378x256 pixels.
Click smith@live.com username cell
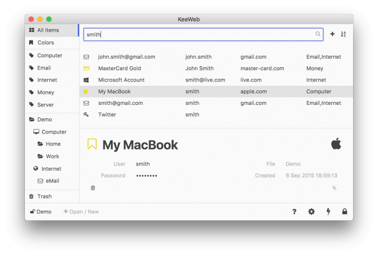(205, 80)
